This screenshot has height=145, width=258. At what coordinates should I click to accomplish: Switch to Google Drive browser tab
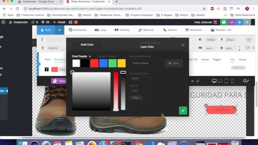(x=38, y=2)
